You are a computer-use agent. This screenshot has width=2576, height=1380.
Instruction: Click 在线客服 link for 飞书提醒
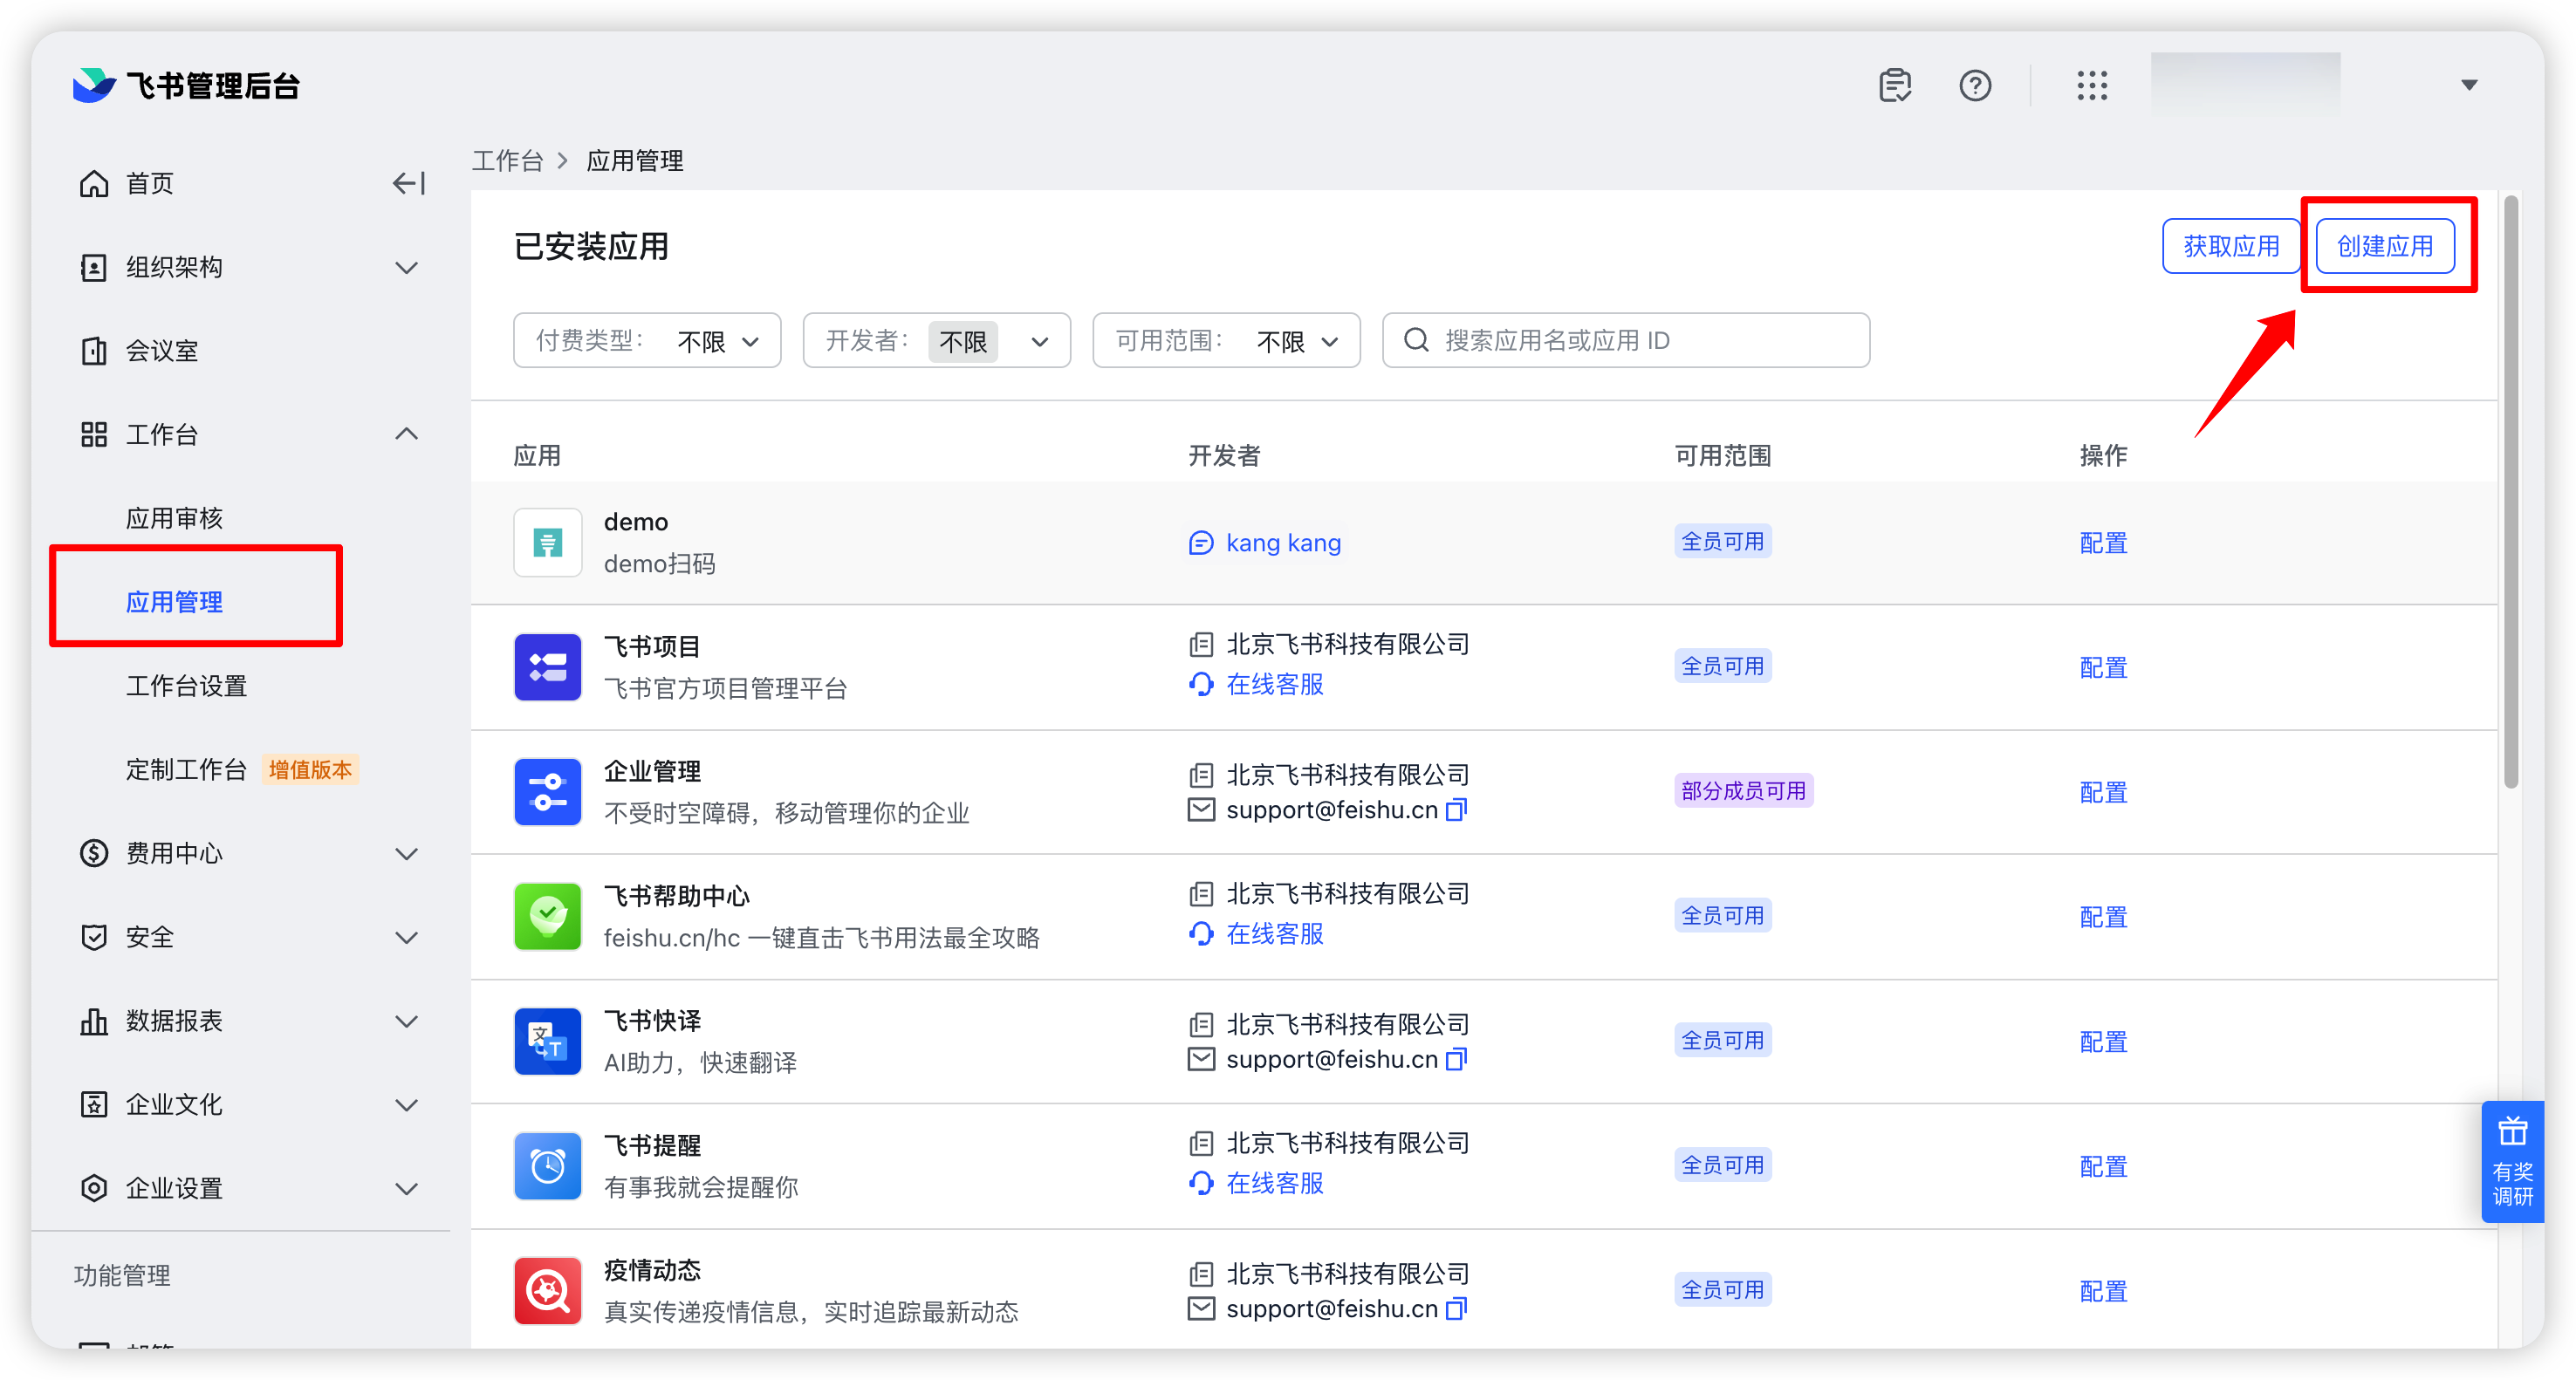(x=1274, y=1183)
